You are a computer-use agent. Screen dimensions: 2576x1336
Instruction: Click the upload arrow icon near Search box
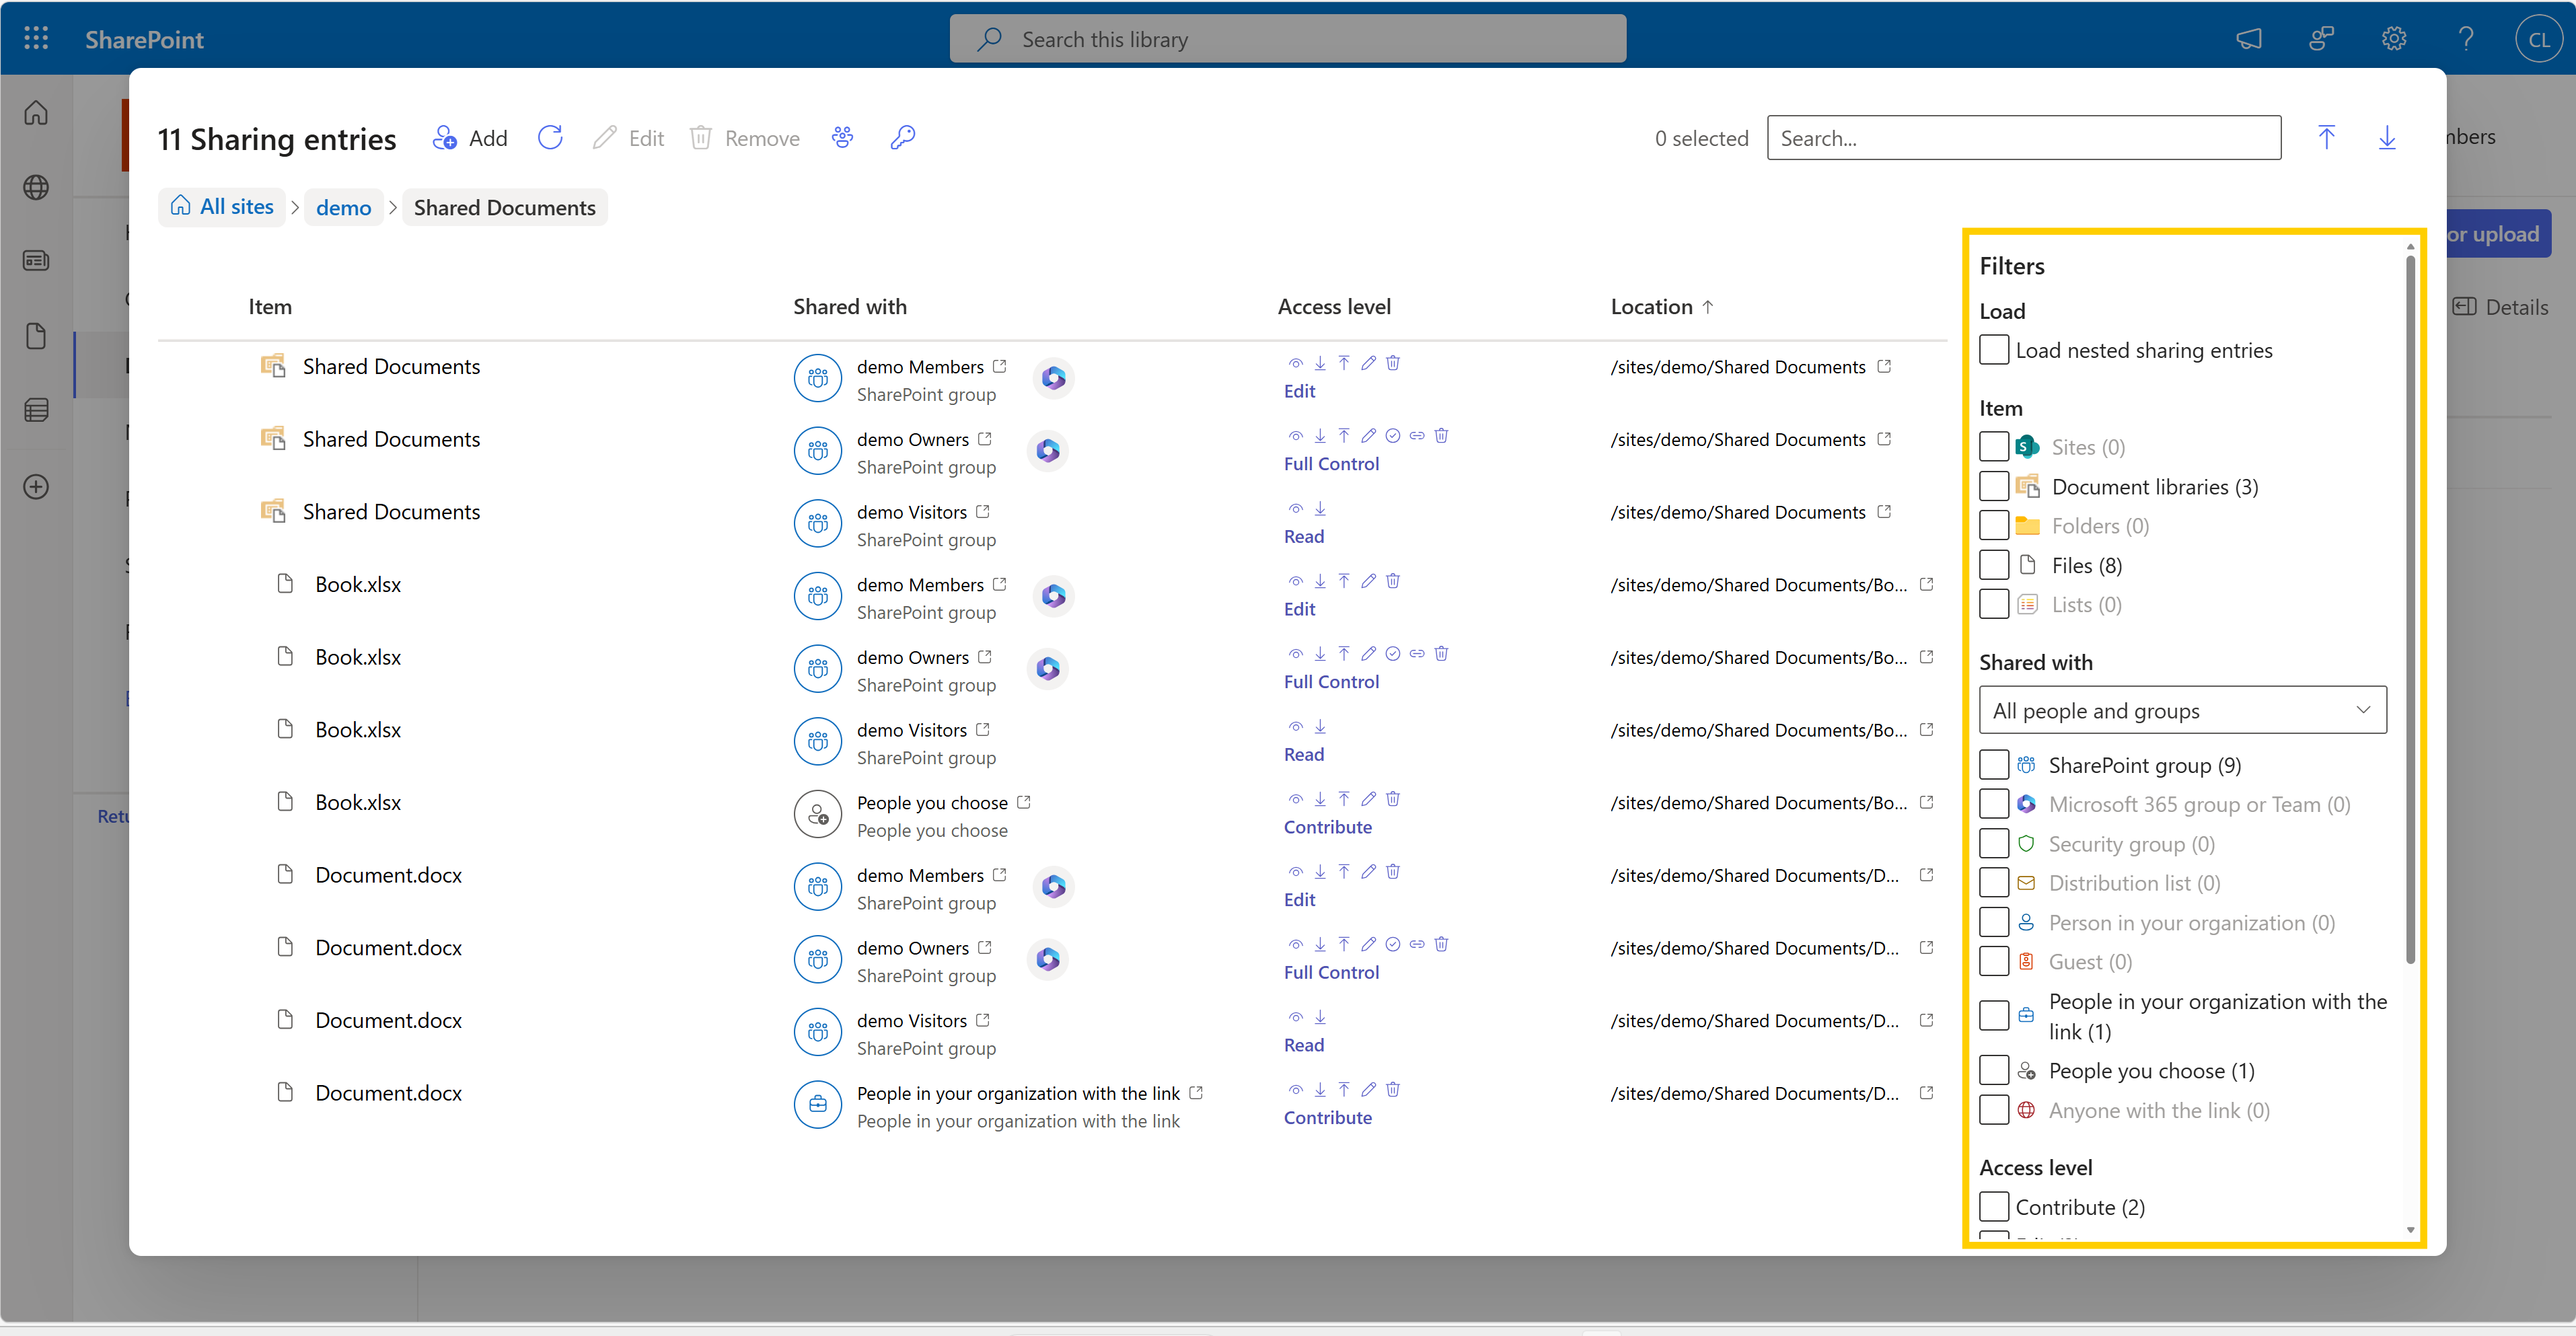point(2328,137)
